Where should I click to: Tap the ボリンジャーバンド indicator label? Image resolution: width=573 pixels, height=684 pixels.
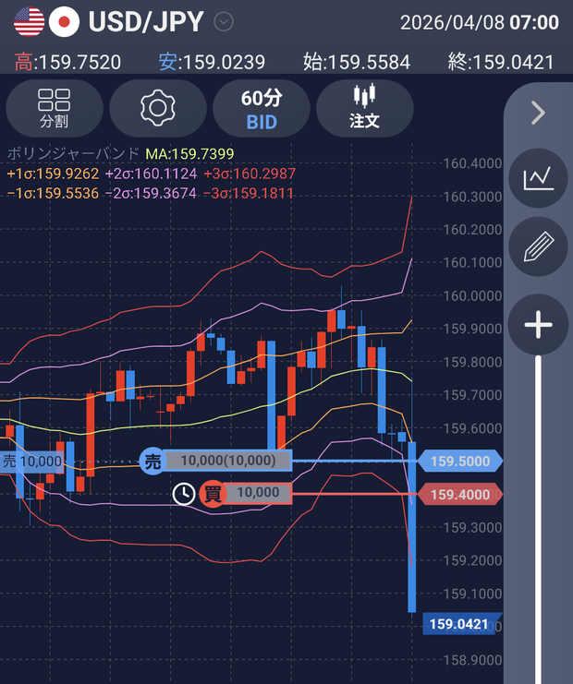tap(73, 153)
